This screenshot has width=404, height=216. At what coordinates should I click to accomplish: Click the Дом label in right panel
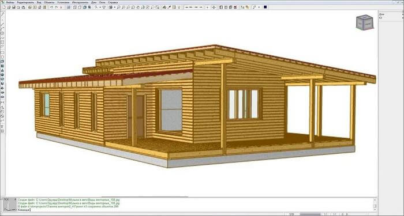click(x=381, y=14)
